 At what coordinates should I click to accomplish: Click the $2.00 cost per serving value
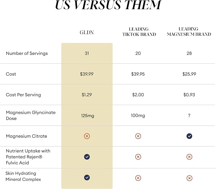(138, 95)
